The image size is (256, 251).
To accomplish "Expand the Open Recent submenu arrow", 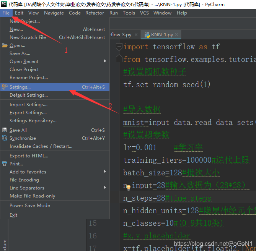I will pyautogui.click(x=105, y=61).
